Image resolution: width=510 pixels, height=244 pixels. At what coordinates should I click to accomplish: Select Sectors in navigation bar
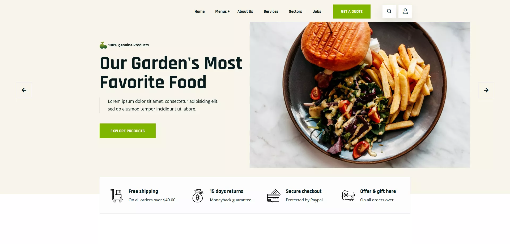tap(295, 11)
